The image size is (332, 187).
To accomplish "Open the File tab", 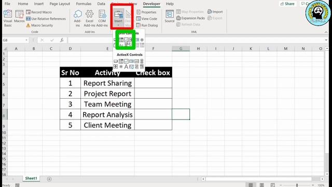I will pos(7,4).
